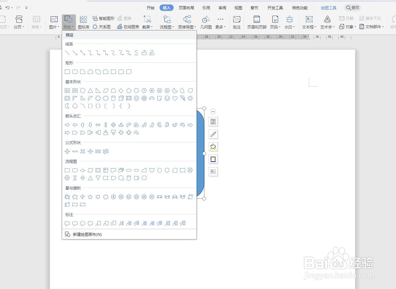Select the lightning bolt shape

click(183, 98)
